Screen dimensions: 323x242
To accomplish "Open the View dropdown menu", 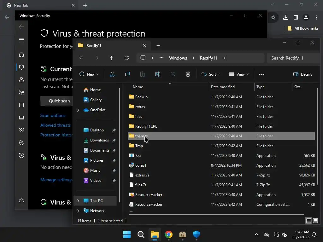I will click(239, 74).
